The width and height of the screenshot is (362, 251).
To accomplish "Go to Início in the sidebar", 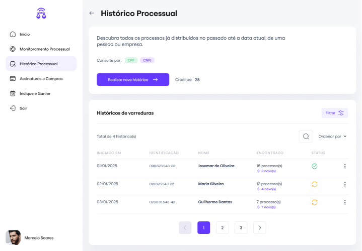I will tap(24, 34).
